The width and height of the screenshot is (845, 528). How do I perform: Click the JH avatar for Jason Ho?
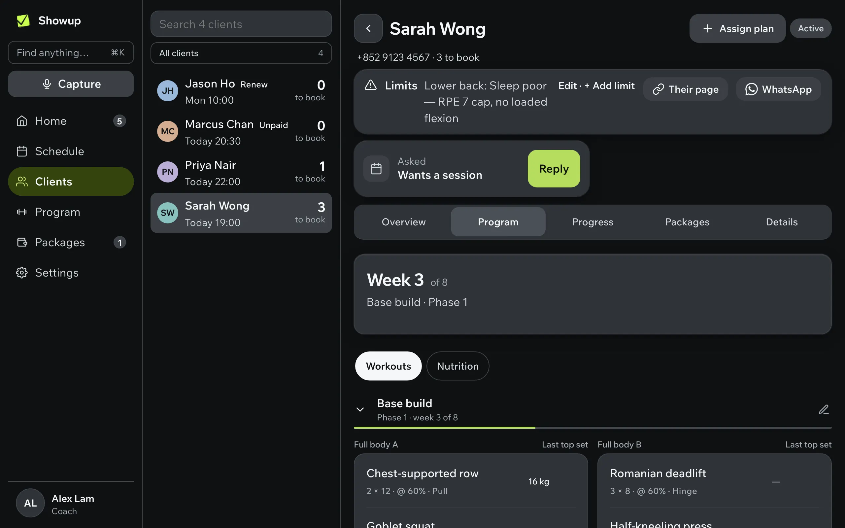[168, 91]
